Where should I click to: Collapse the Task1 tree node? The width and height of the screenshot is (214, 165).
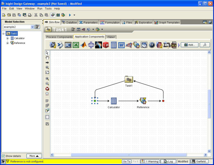coord(3,33)
